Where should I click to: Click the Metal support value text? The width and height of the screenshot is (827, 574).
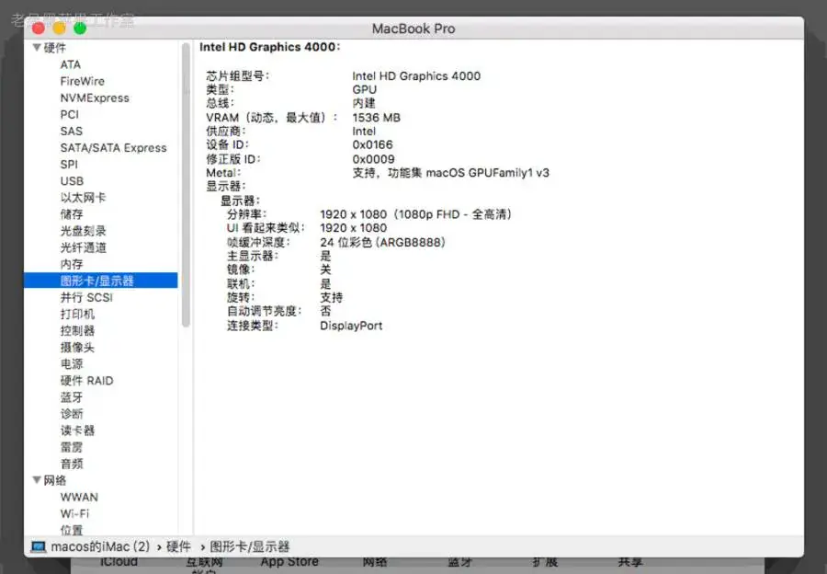tap(450, 173)
